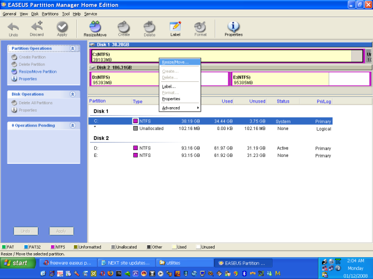Open the Properties toolbar icon
This screenshot has height=279, width=373.
point(234,29)
